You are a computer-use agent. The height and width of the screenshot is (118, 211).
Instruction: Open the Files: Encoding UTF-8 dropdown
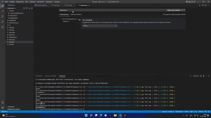(x=100, y=26)
